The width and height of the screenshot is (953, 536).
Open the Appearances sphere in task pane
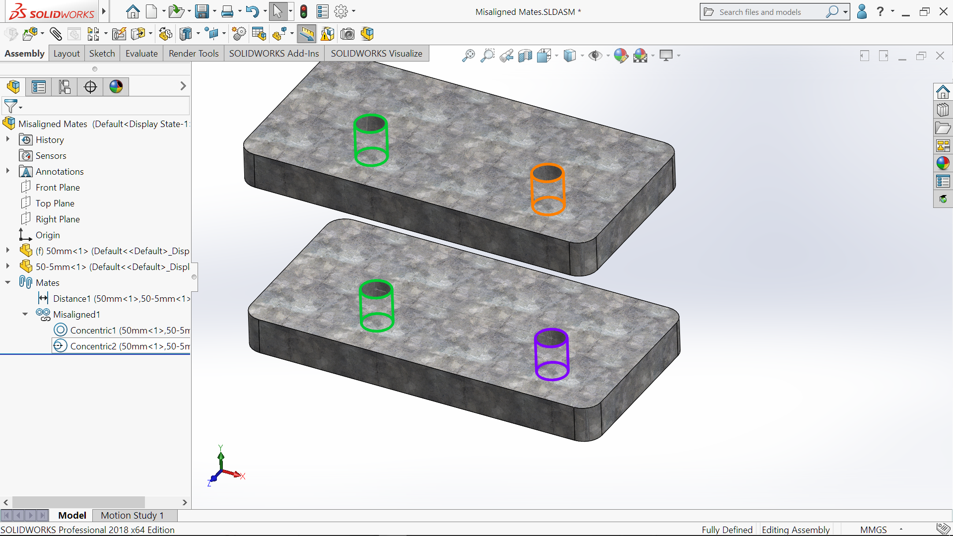click(x=943, y=163)
